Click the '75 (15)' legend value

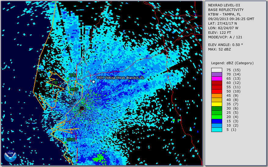pyautogui.click(x=233, y=70)
